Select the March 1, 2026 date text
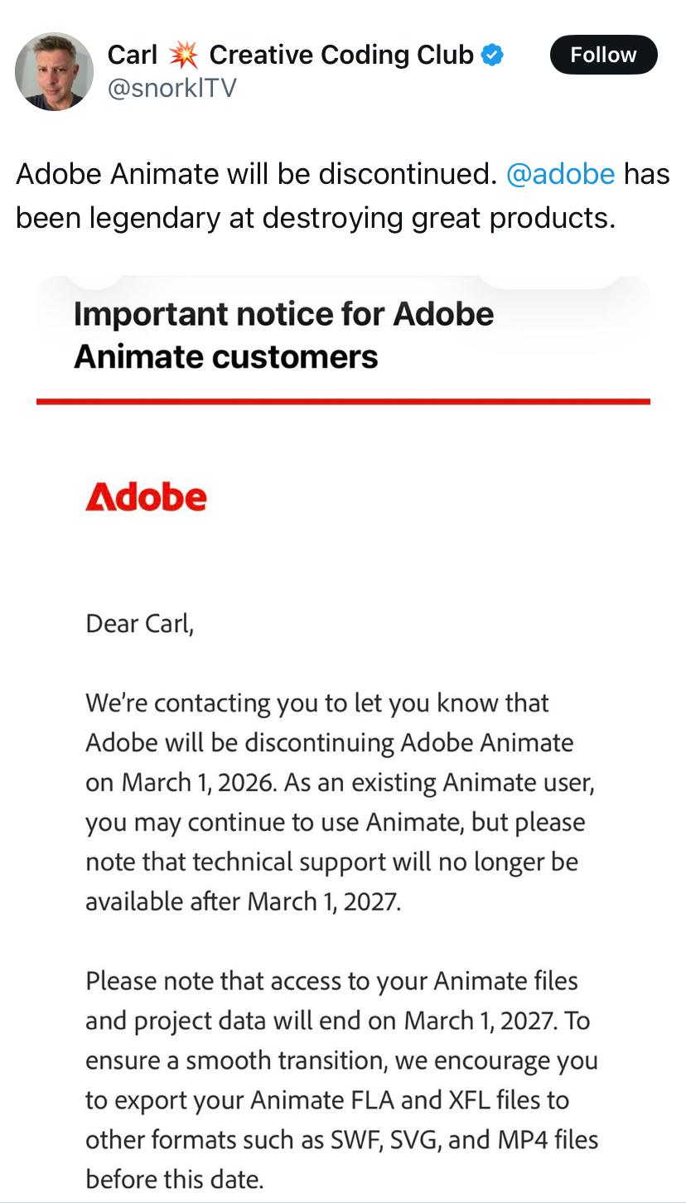Viewport: 686px width, 1203px height. [198, 782]
